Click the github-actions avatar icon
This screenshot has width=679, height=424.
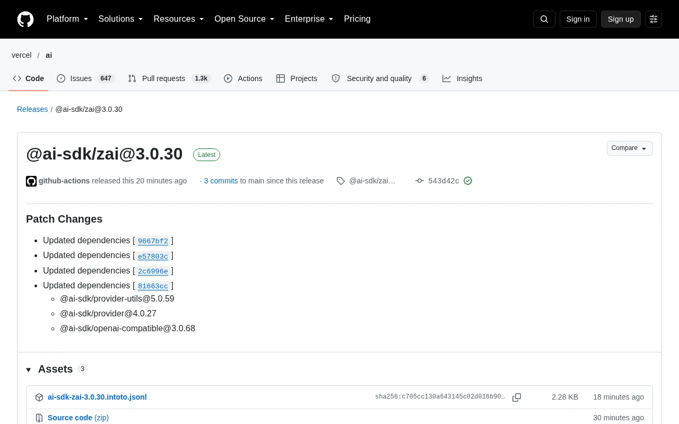(x=31, y=181)
